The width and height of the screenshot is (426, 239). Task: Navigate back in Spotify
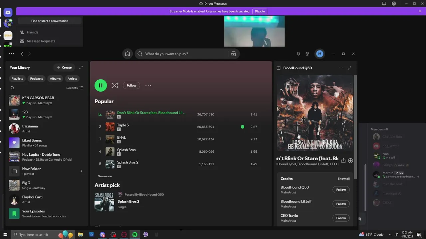pos(22,54)
